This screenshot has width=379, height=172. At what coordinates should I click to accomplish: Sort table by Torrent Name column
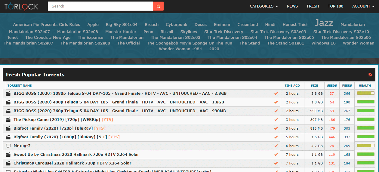[x=20, y=86]
